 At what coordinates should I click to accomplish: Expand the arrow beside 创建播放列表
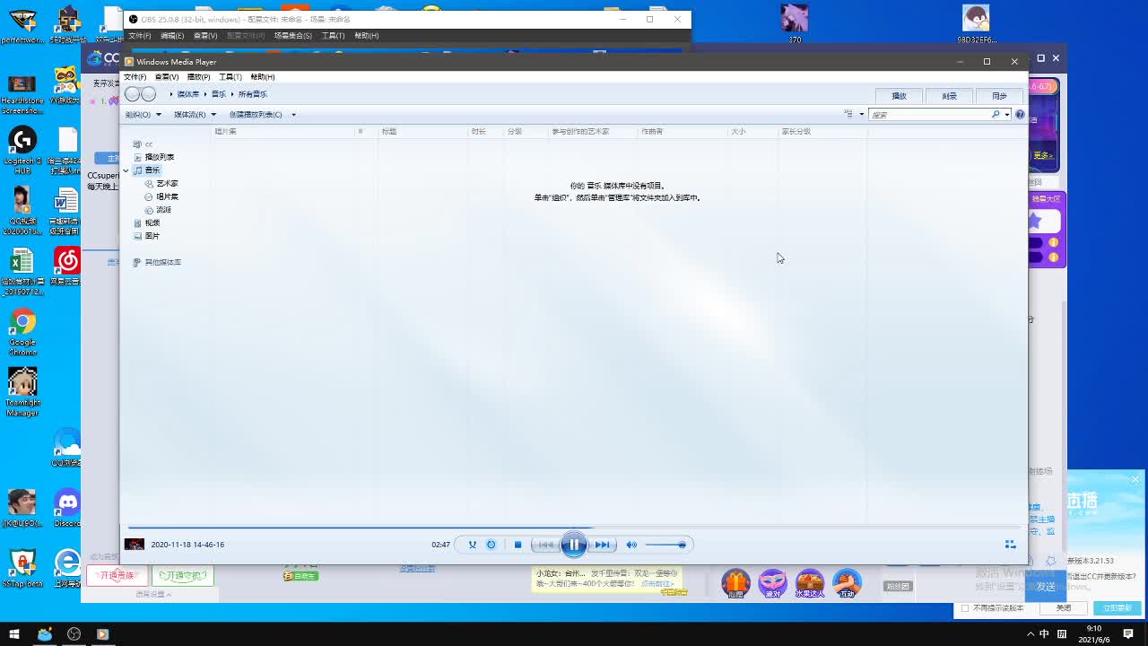293,115
